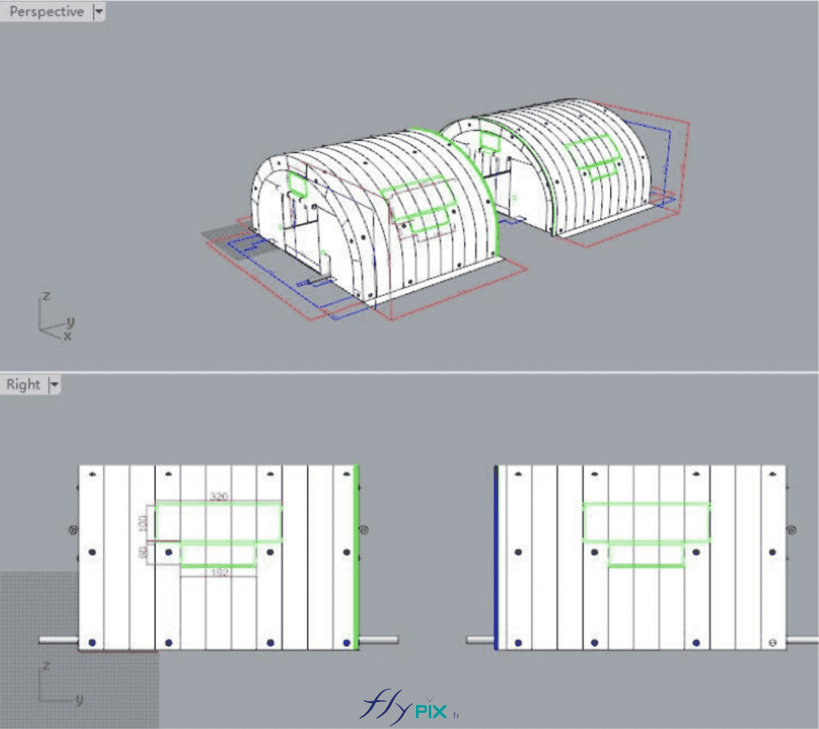Select the 192 dimension label

(220, 572)
